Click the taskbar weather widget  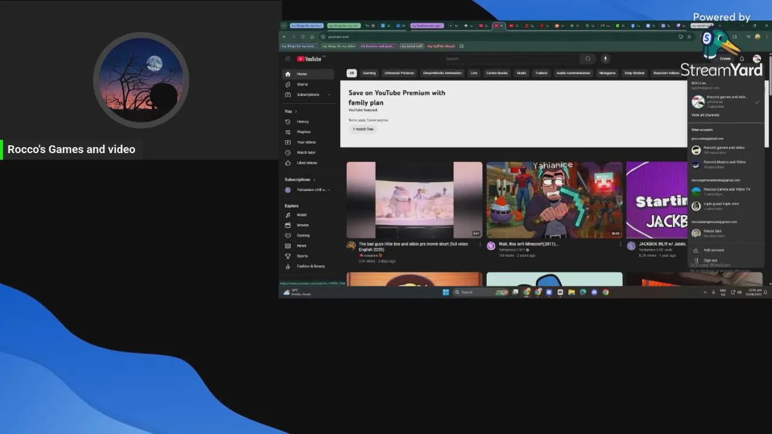click(x=297, y=292)
